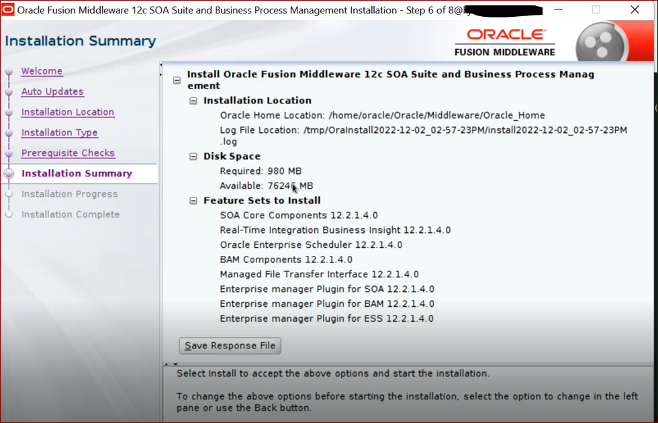Click the Feature Sets to Install heading
Screen dimensions: 658x423
point(263,201)
